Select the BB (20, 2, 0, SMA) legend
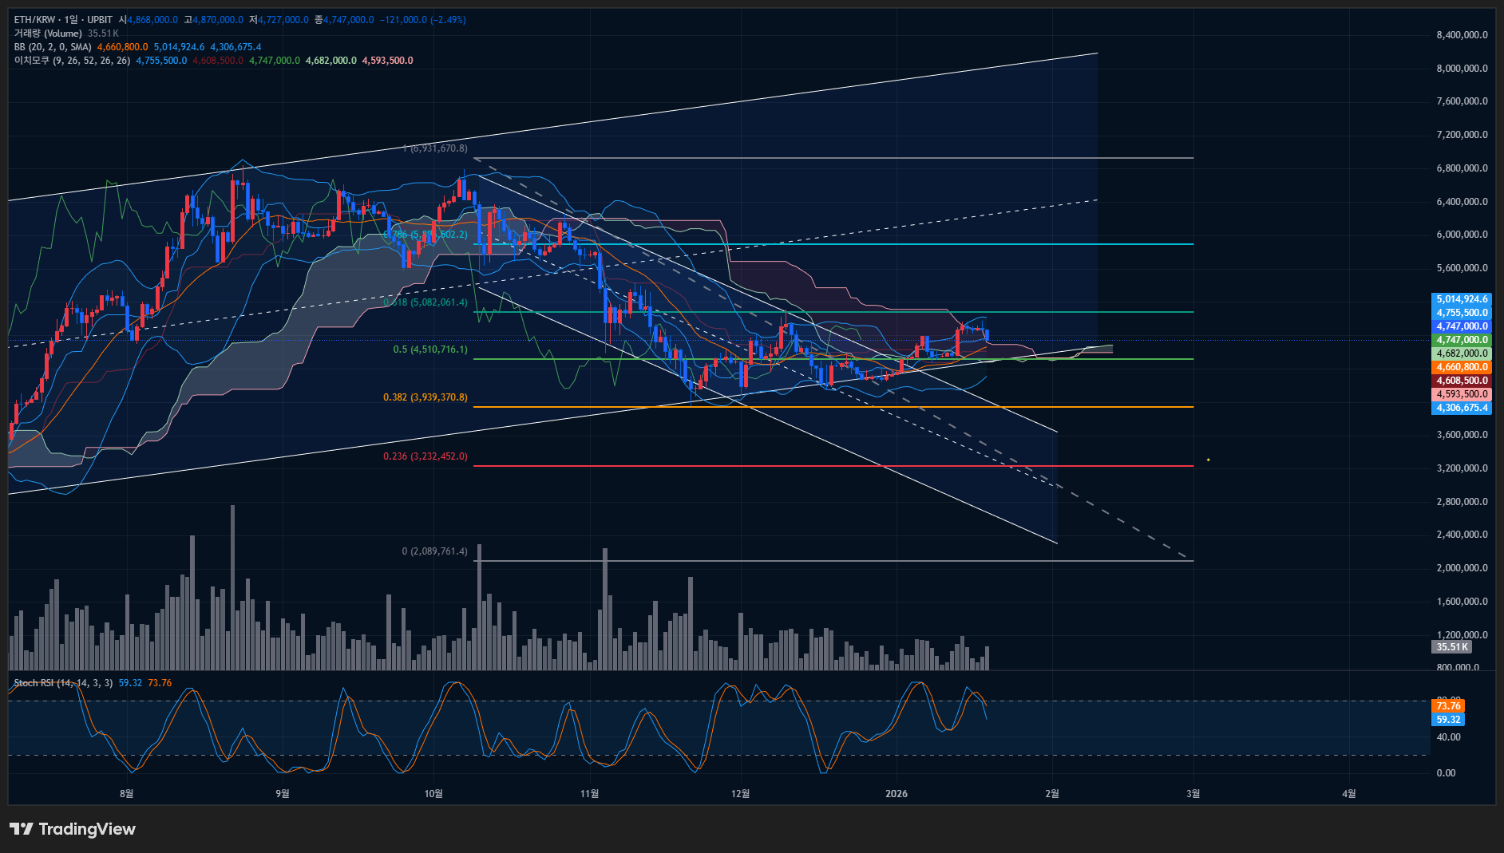This screenshot has height=853, width=1504. [x=53, y=47]
